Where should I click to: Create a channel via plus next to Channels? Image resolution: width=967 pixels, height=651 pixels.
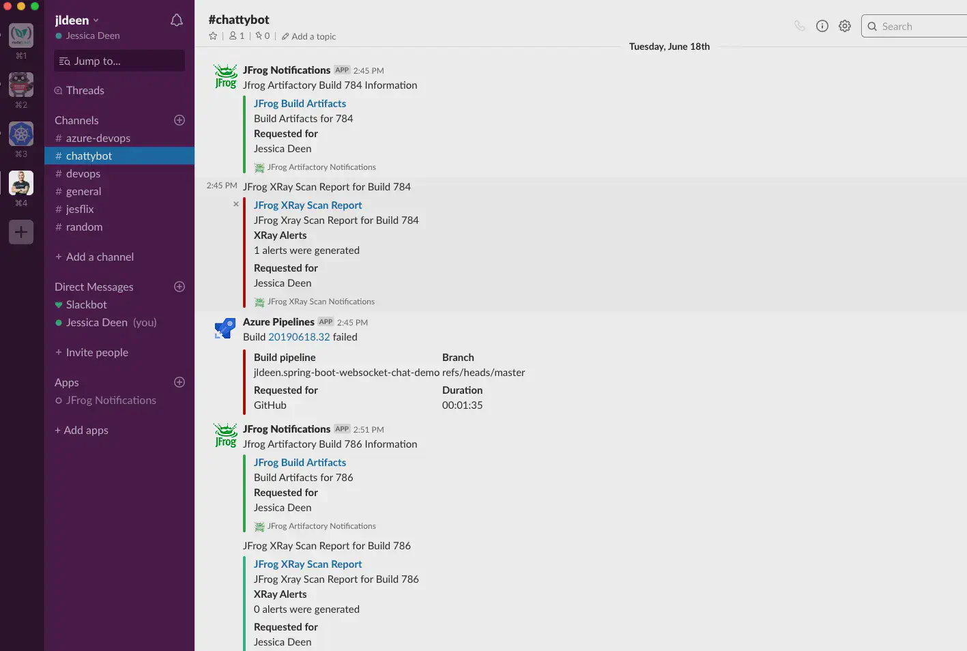tap(179, 120)
